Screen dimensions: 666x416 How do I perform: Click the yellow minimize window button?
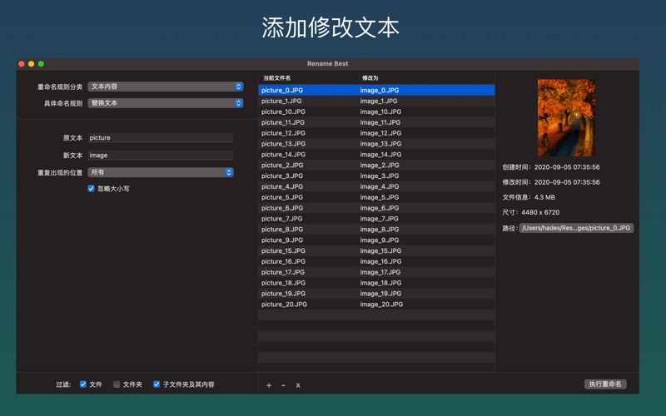[32, 64]
